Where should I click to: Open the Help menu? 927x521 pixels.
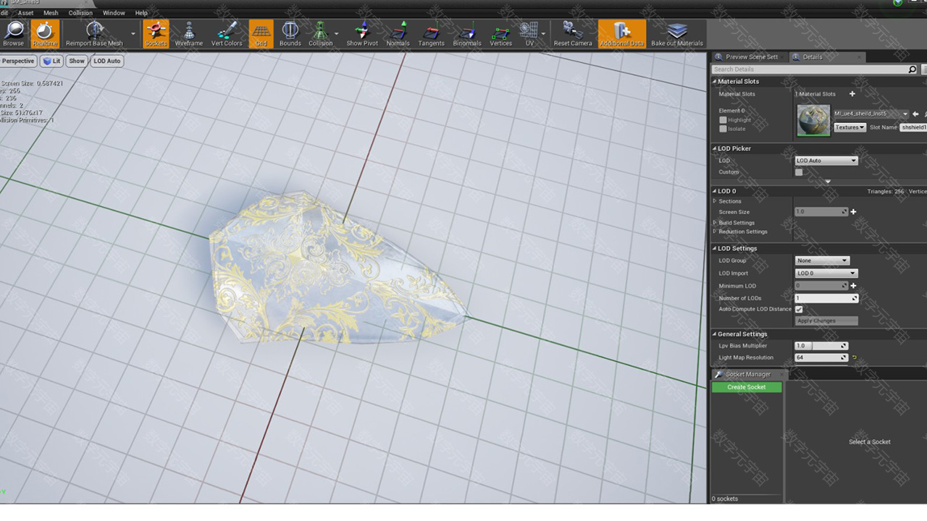[x=141, y=13]
